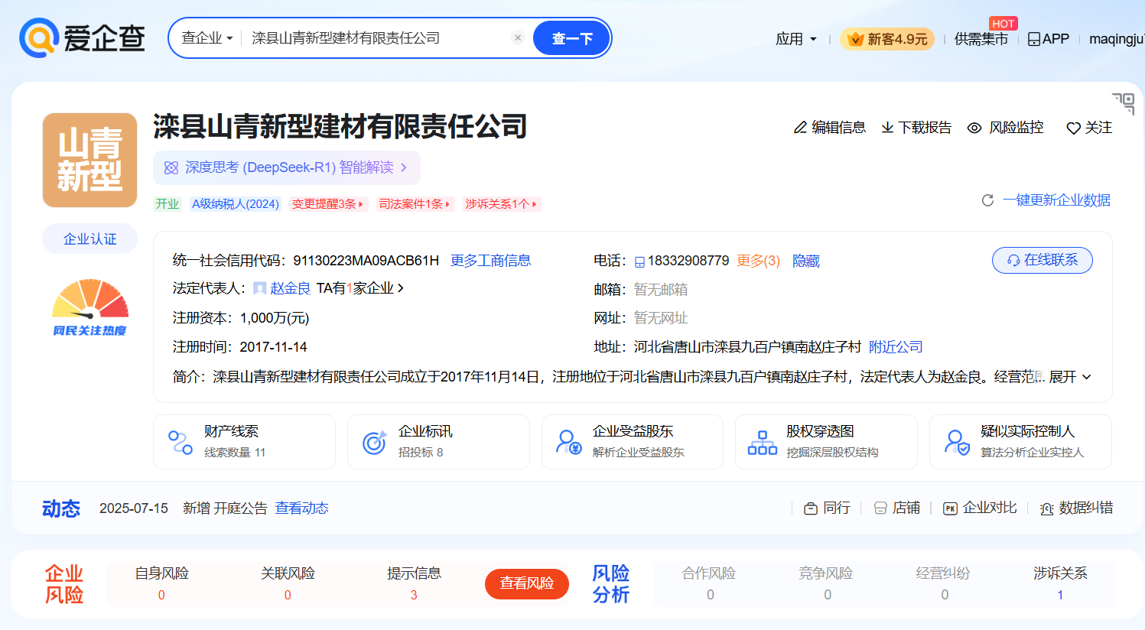The image size is (1145, 630).
Task: Open enterprise comparison PK tool
Action: coord(980,508)
